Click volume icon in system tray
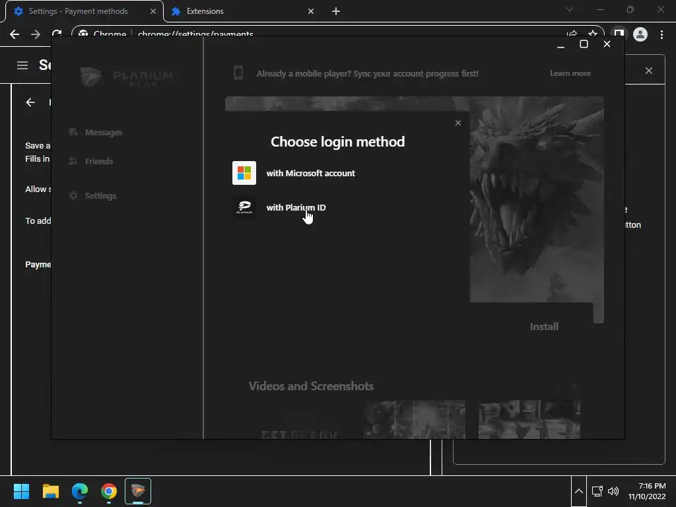676x507 pixels. [613, 491]
